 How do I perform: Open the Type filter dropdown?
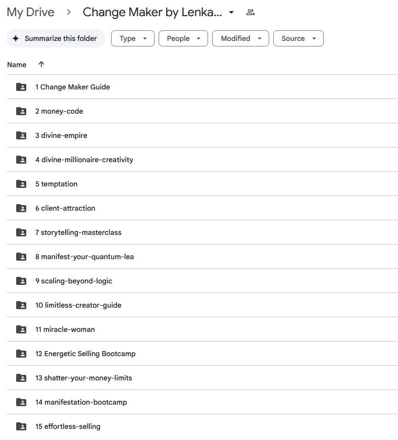pyautogui.click(x=132, y=38)
